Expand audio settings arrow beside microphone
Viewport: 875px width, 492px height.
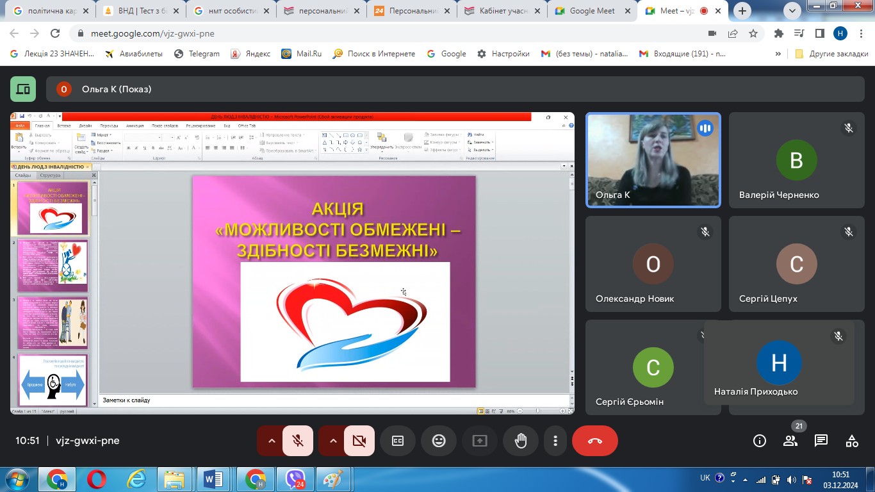[x=271, y=441]
